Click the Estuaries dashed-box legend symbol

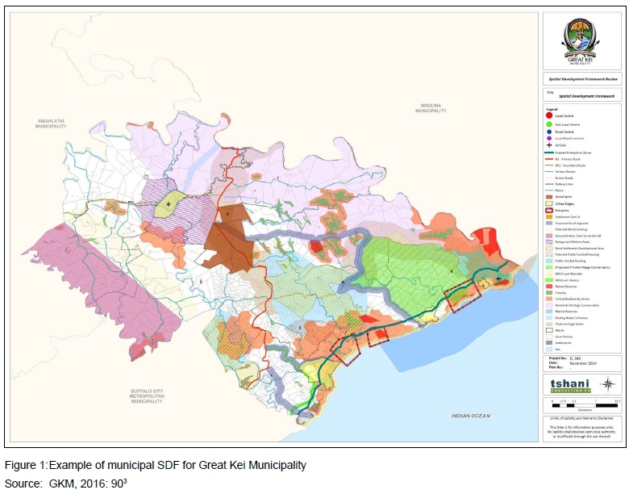tap(551, 209)
